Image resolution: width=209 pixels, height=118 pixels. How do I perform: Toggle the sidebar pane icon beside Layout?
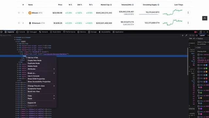click(x=197, y=35)
